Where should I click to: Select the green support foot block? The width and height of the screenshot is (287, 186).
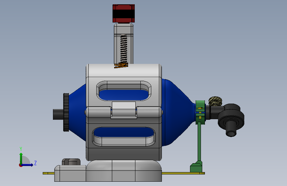196,167
